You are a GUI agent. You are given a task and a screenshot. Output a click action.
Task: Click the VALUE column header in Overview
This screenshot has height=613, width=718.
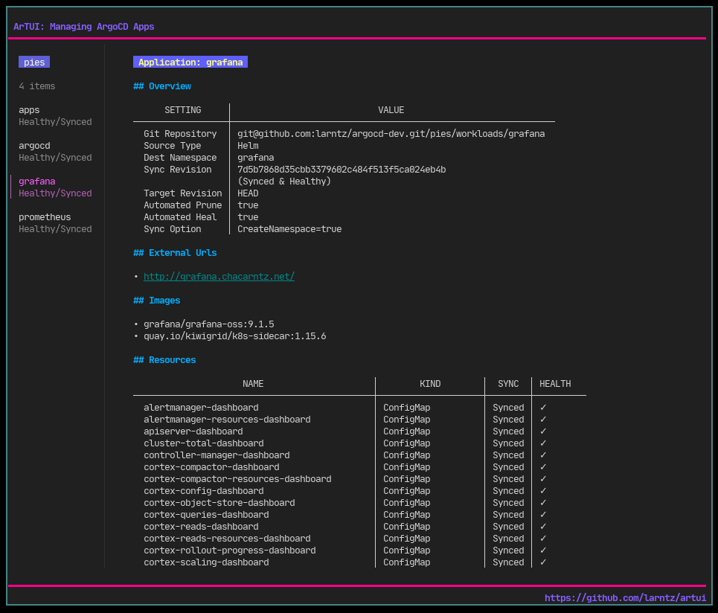coord(391,110)
